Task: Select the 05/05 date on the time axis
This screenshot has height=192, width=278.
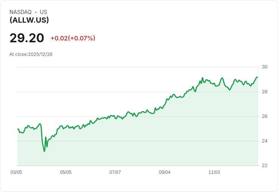Action: coord(66,172)
